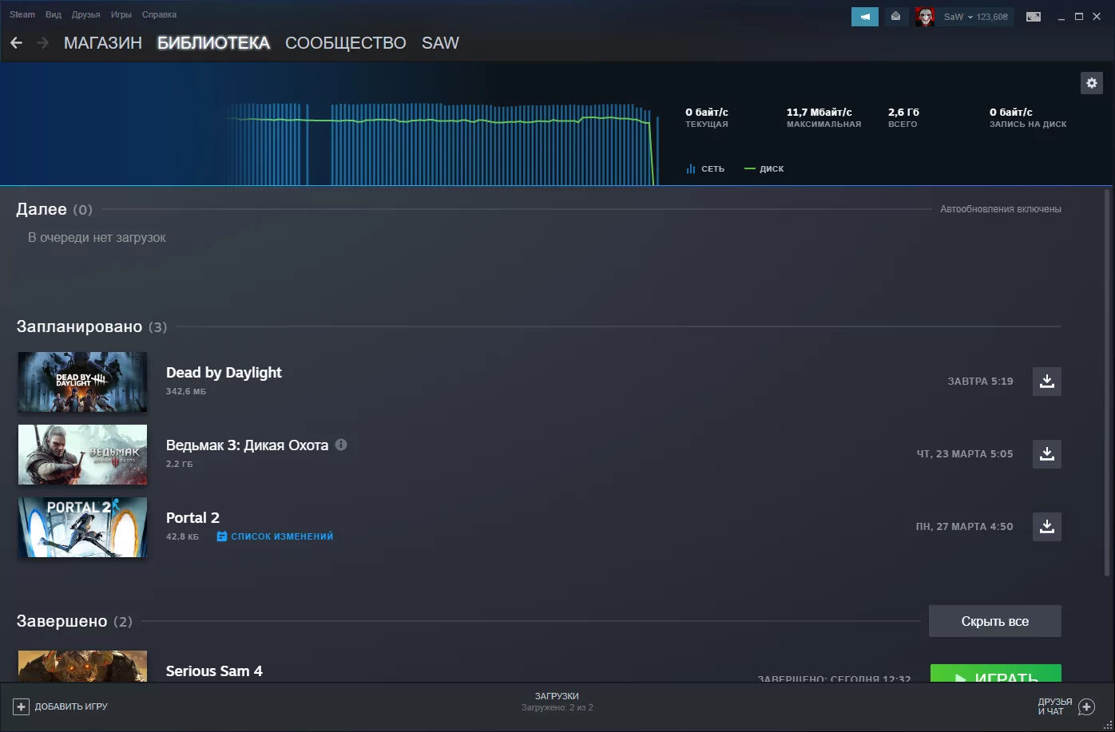The image size is (1115, 732).
Task: Switch to Big Picture mode icon
Action: tap(1034, 17)
